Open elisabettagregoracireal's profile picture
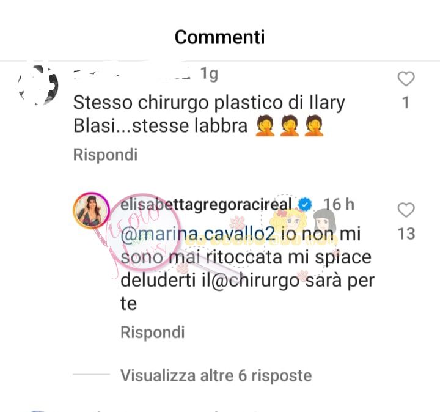The height and width of the screenshot is (412, 440). (91, 210)
